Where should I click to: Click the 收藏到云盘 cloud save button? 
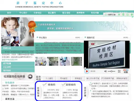(x=110, y=15)
